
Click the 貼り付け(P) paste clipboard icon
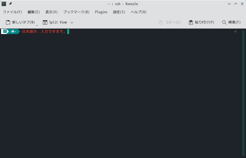(191, 22)
